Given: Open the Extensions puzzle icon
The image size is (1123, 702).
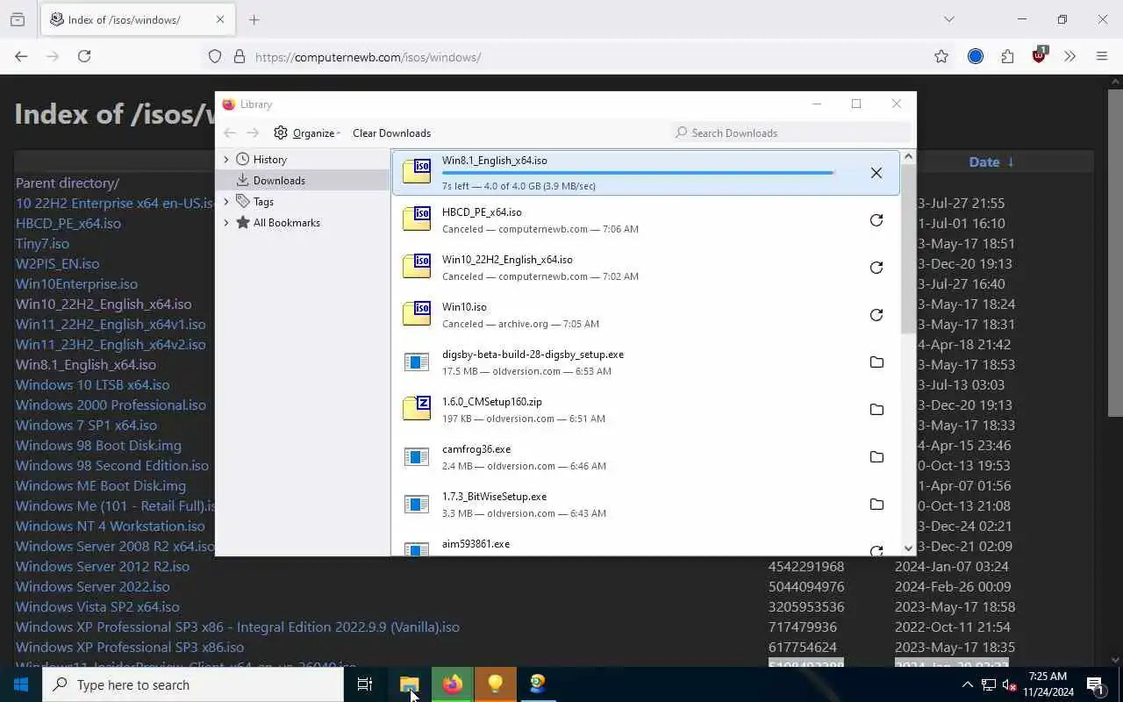Looking at the screenshot, I should (x=1007, y=56).
